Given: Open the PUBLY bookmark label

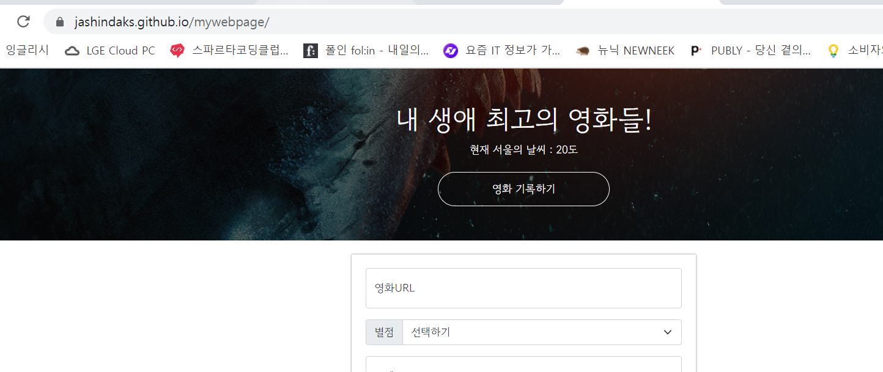Looking at the screenshot, I should (761, 51).
